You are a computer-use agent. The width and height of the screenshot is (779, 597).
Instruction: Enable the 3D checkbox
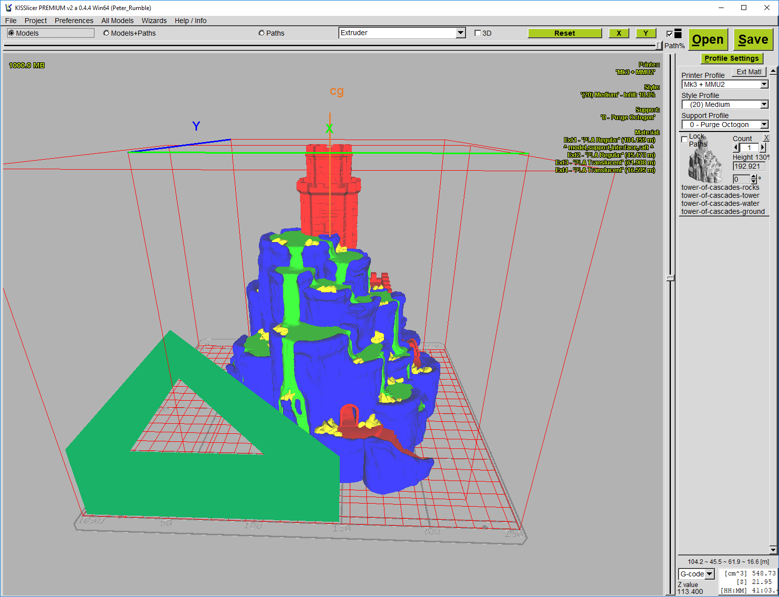478,33
